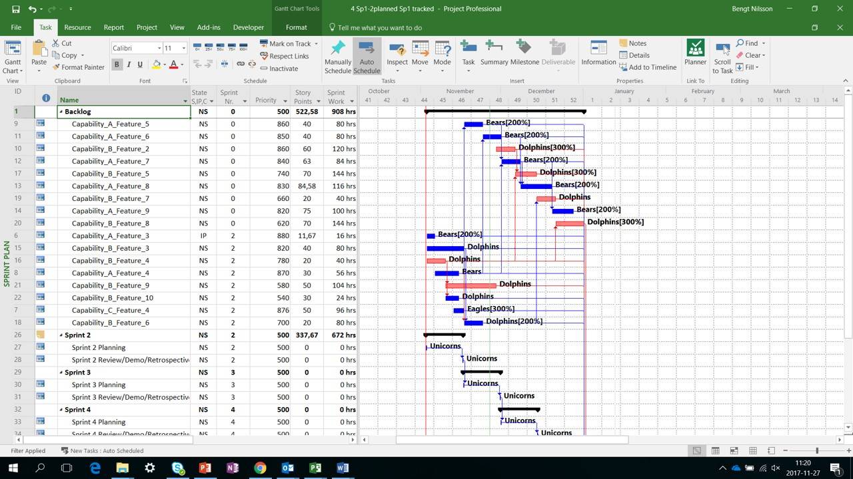Screen dimensions: 853x479
Task: Open the background color fill swatch
Action: pyautogui.click(x=157, y=65)
